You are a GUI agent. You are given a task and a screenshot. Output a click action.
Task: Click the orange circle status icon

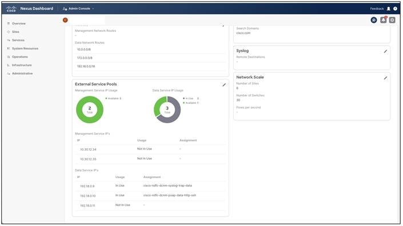[x=65, y=20]
